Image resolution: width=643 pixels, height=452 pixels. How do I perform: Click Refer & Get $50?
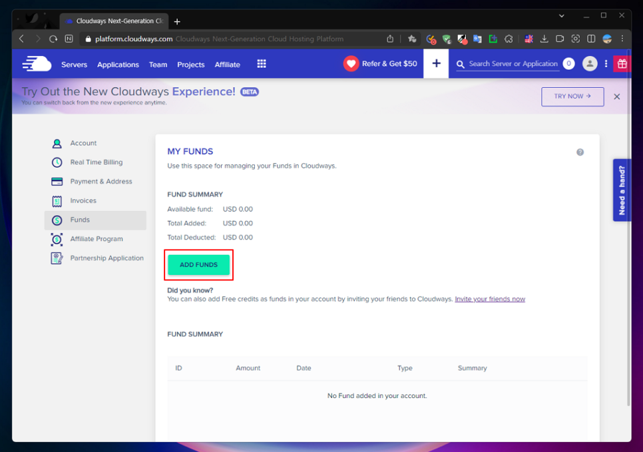click(389, 64)
